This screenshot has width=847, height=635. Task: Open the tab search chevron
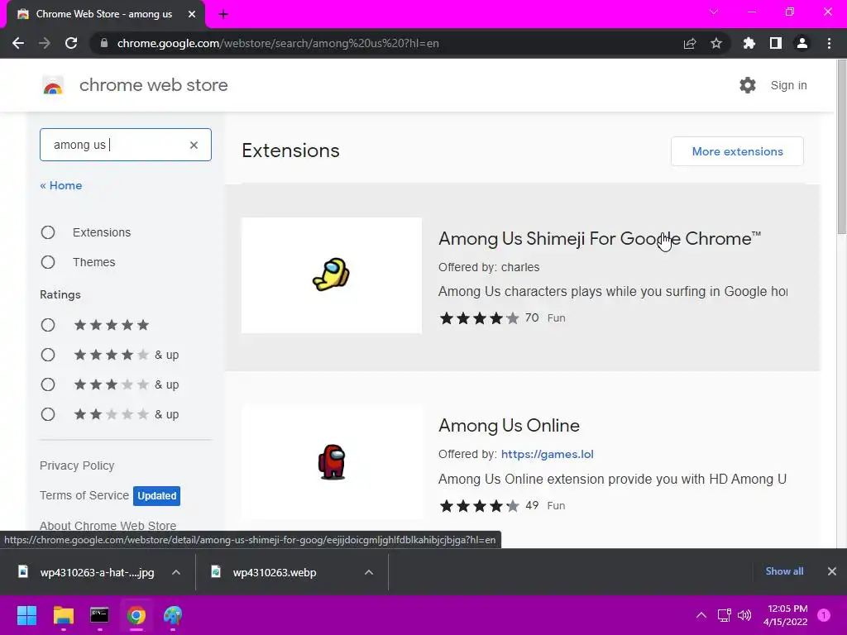pyautogui.click(x=714, y=12)
